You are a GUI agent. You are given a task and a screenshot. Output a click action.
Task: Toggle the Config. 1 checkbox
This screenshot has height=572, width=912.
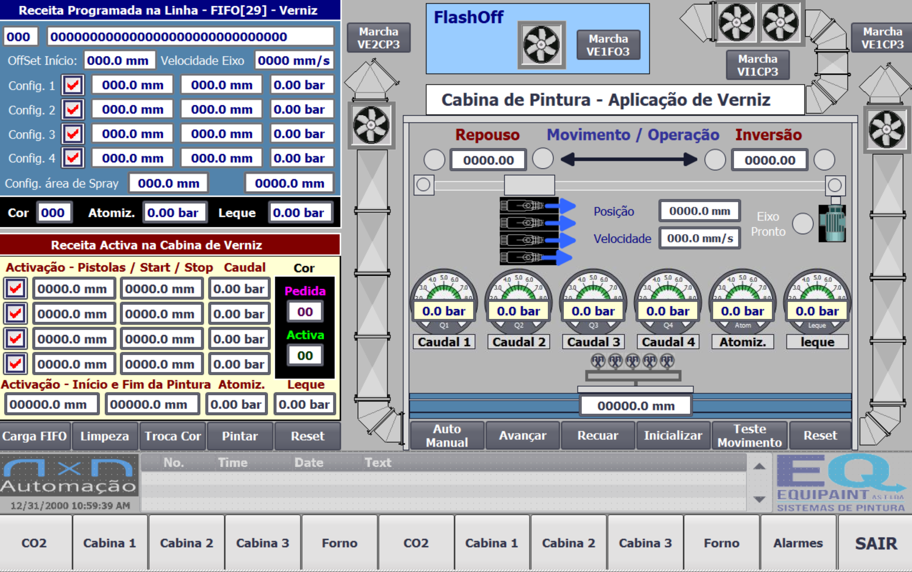73,85
